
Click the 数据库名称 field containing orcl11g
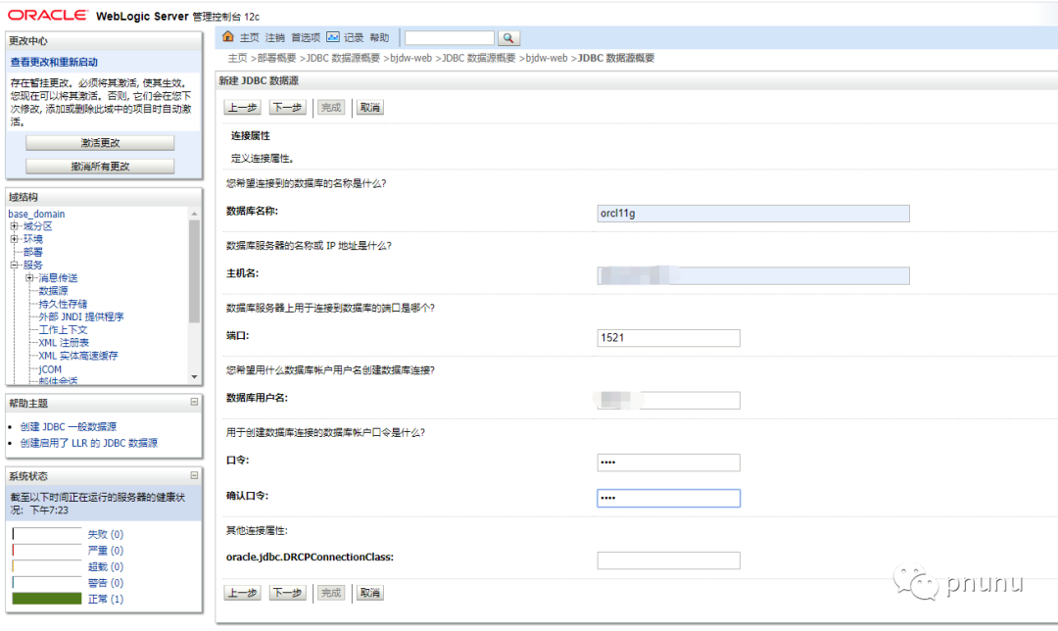[753, 214]
